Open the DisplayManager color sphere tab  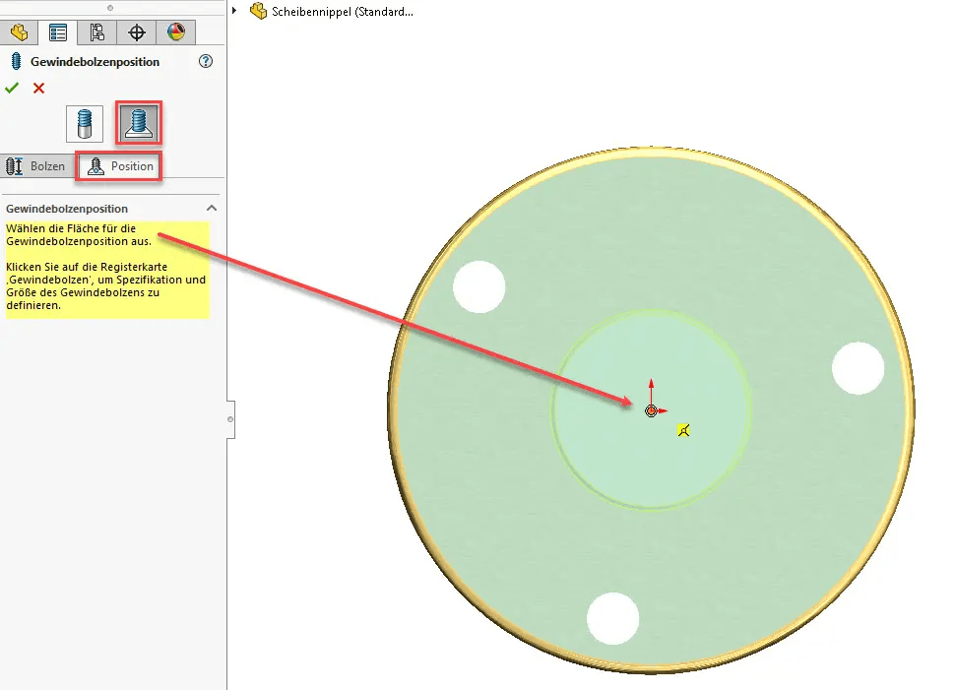(176, 32)
